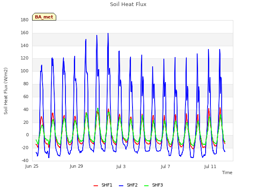
Task: Click the Time axis label
Action: coord(227,172)
